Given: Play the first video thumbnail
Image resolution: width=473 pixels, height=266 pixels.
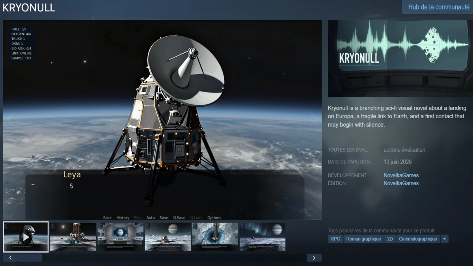Looking at the screenshot, I should point(26,237).
